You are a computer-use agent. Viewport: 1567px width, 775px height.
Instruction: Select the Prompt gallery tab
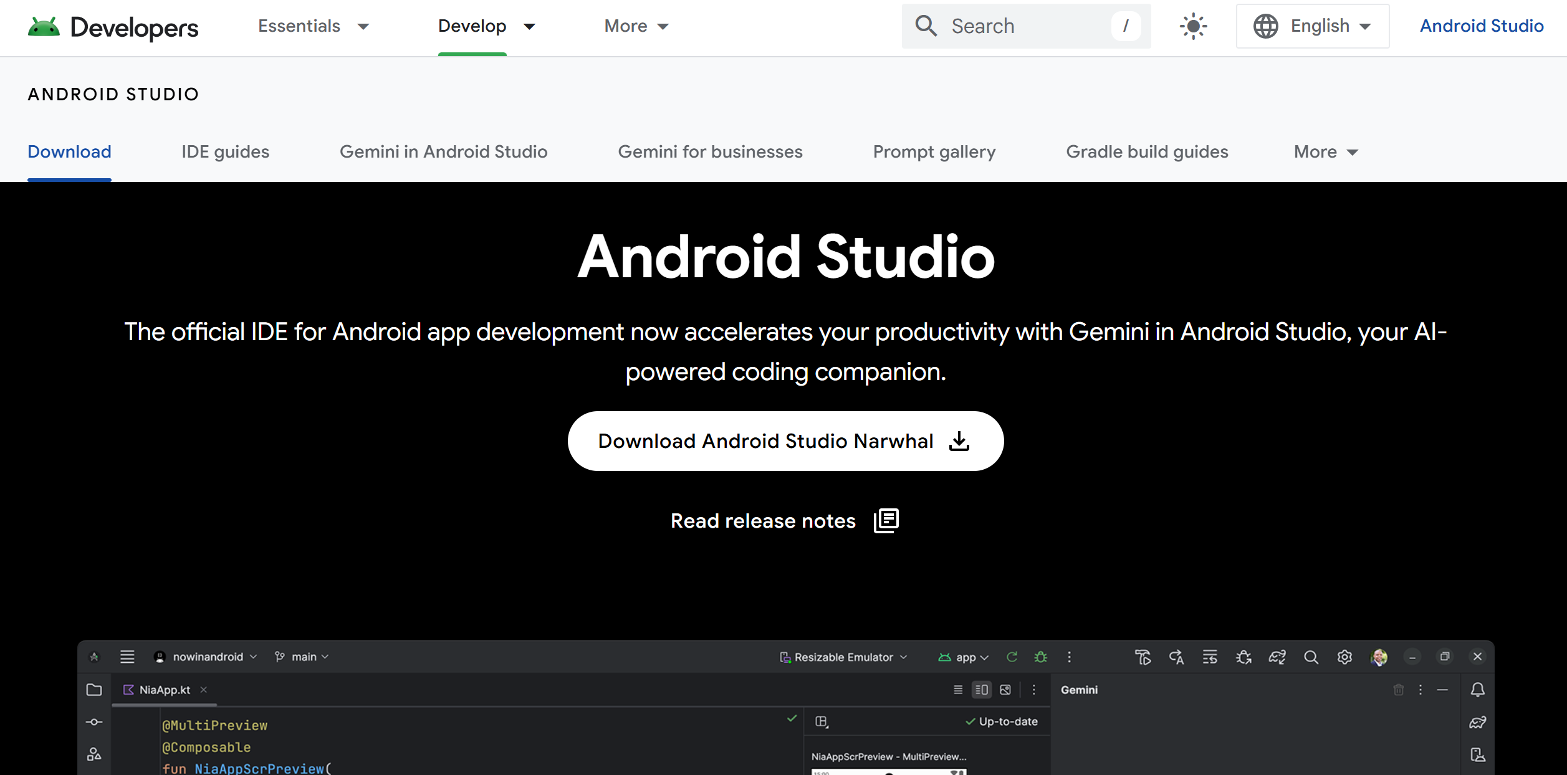(x=934, y=152)
